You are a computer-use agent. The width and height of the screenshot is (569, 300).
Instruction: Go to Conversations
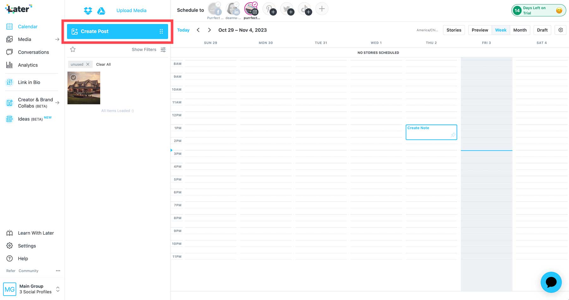coord(33,52)
